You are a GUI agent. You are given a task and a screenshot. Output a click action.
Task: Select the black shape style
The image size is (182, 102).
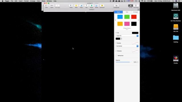134,24
